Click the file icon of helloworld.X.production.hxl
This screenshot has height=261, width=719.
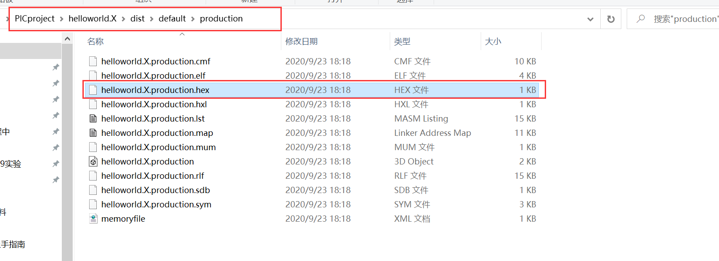click(93, 104)
